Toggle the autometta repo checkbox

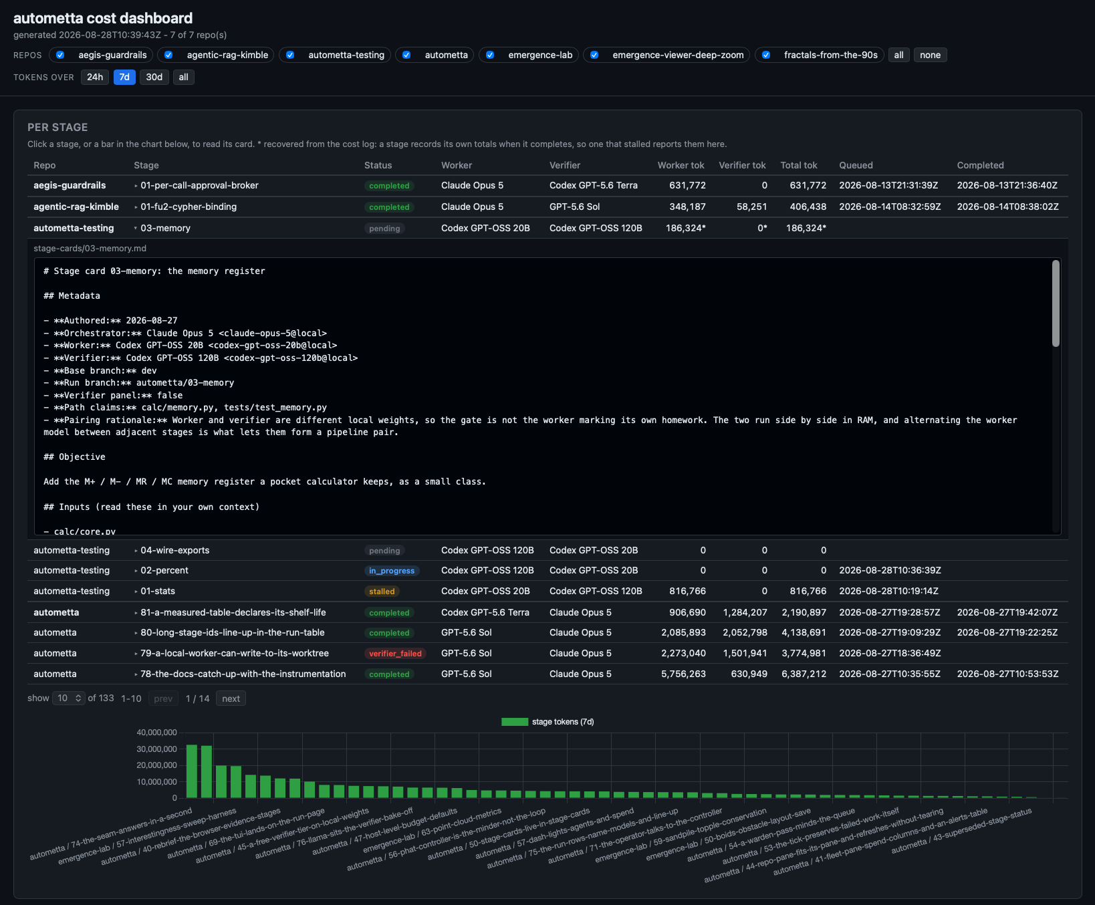tap(406, 55)
